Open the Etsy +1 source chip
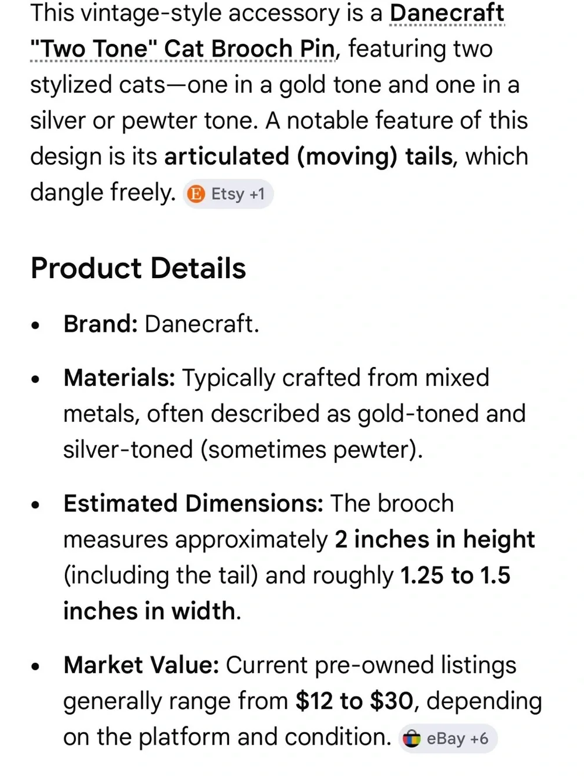 pyautogui.click(x=228, y=194)
